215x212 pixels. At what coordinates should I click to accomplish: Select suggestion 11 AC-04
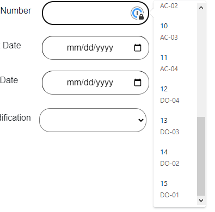click(175, 63)
